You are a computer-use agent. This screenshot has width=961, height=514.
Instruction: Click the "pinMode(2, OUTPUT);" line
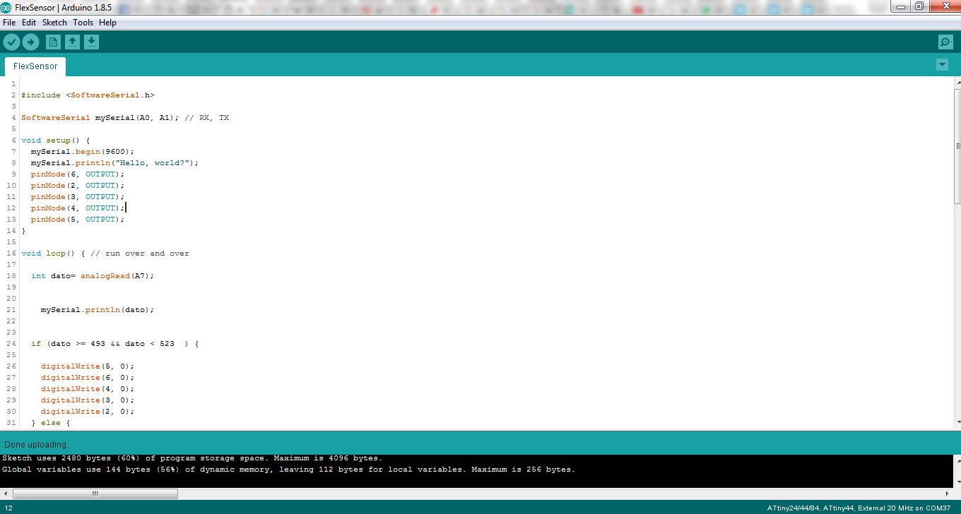78,186
